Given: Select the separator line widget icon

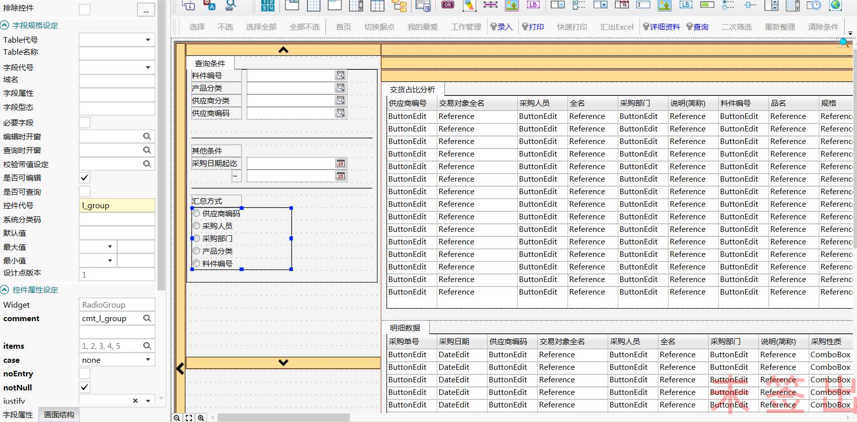Looking at the screenshot, I should click(x=490, y=5).
